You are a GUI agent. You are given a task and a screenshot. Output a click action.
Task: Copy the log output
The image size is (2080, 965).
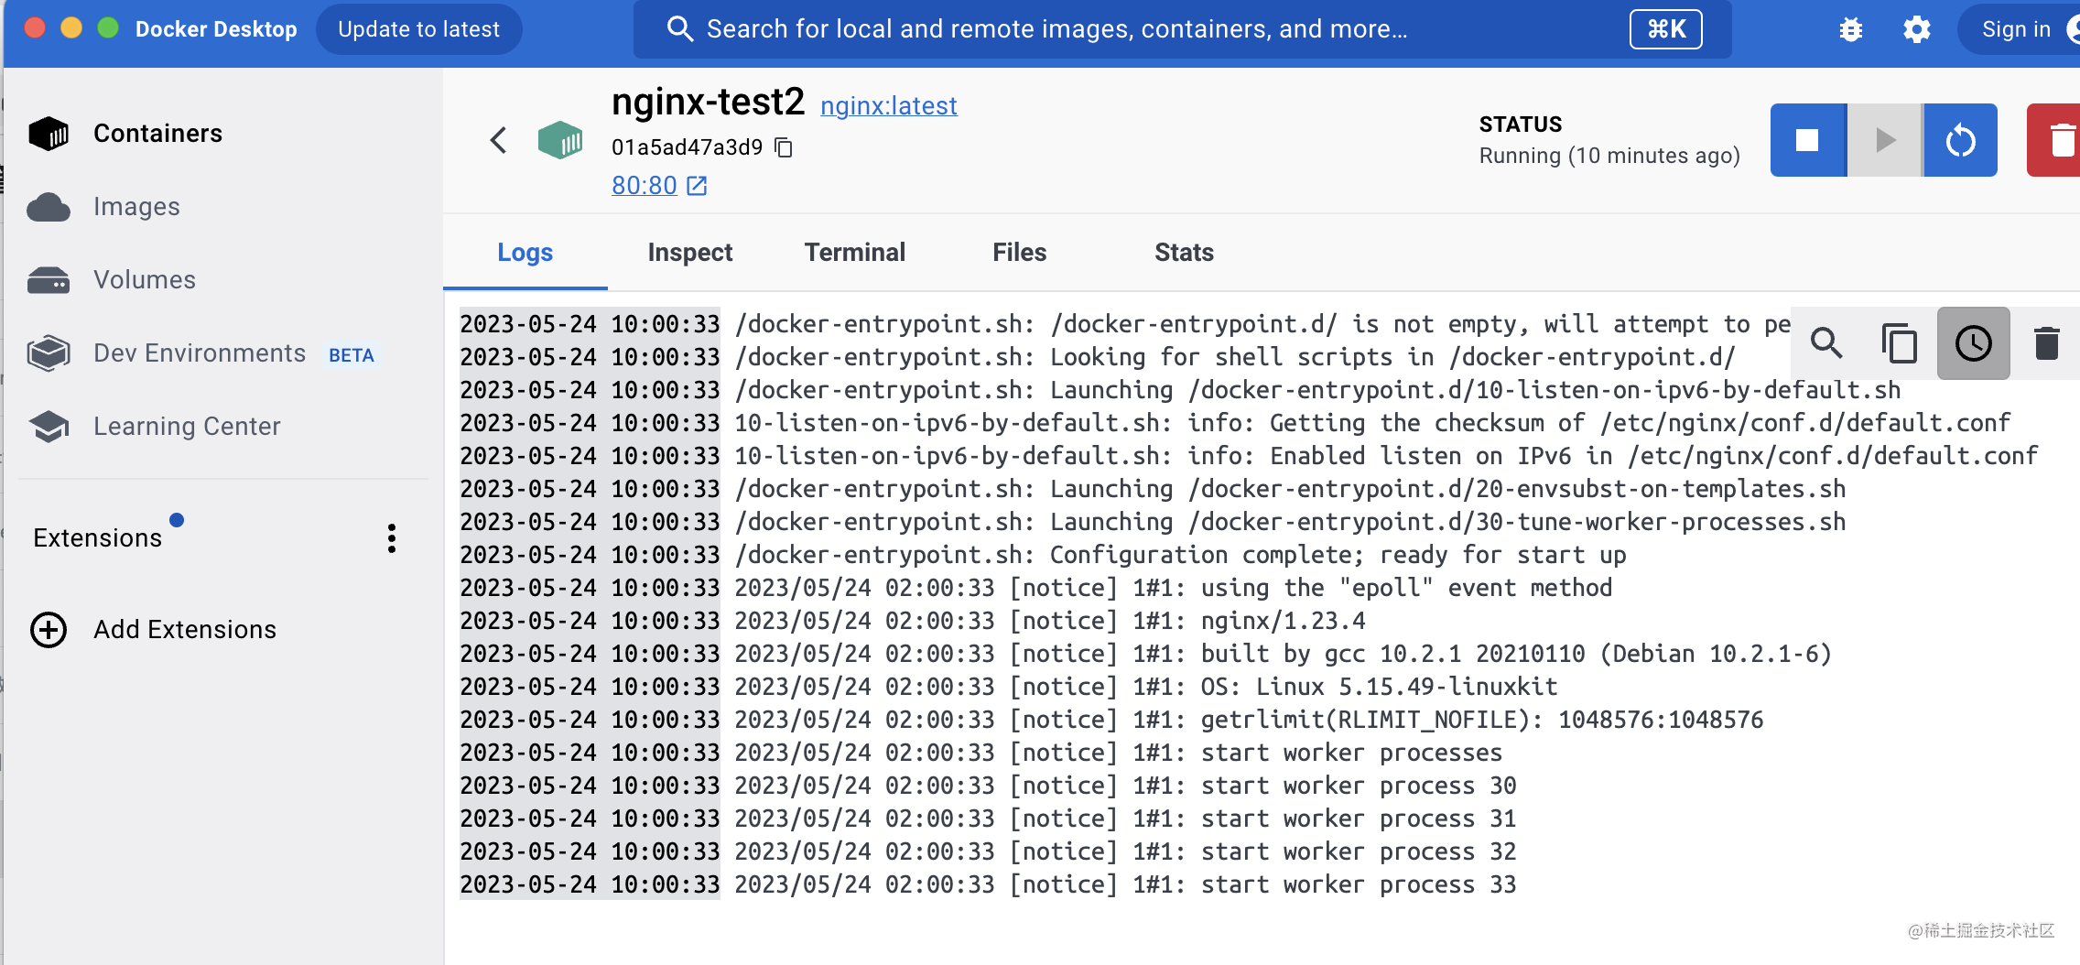coord(1900,343)
